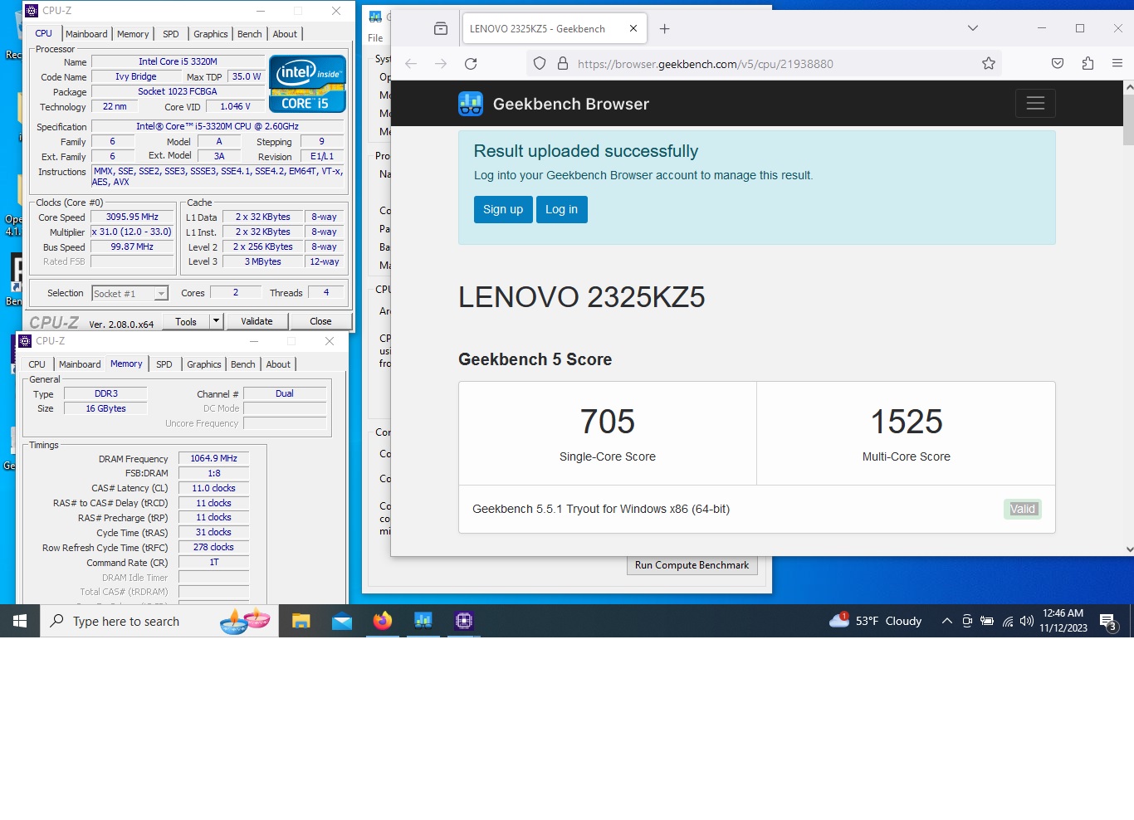Open Firefox View icon in the tab bar
Image resolution: width=1134 pixels, height=820 pixels.
pyautogui.click(x=441, y=28)
